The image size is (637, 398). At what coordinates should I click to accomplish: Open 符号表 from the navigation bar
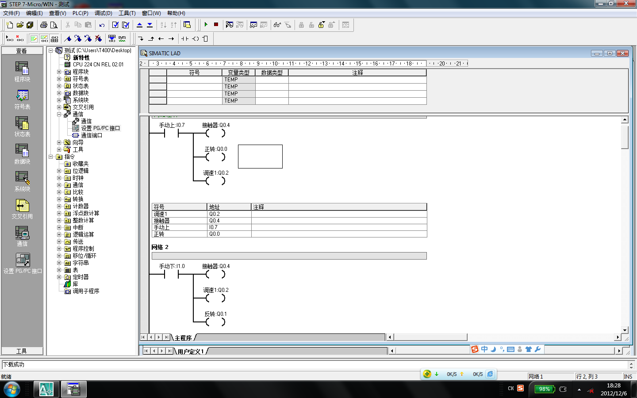coord(22,99)
